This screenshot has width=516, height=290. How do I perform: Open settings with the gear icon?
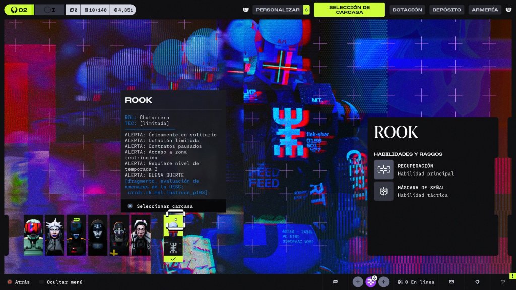tap(477, 282)
